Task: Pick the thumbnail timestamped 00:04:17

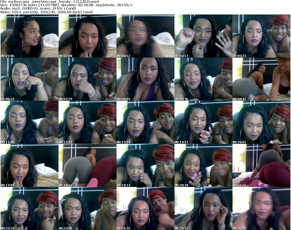Action: [x=203, y=36]
